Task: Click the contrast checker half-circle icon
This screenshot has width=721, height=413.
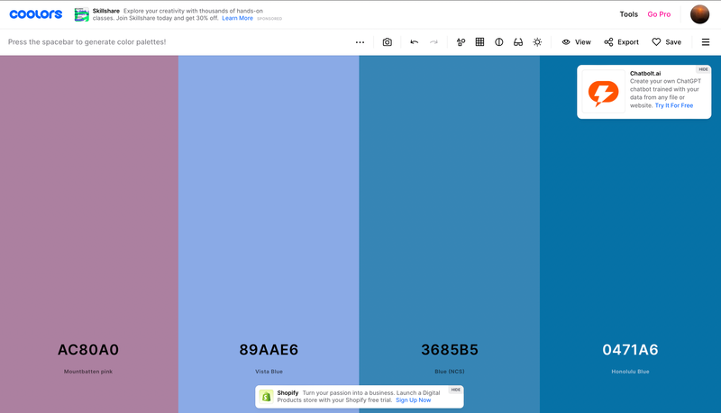Action: (x=498, y=42)
